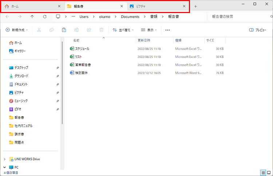The height and width of the screenshot is (176, 273).
Task: Click the Refresh icon in navigation bar
Action: [44, 17]
